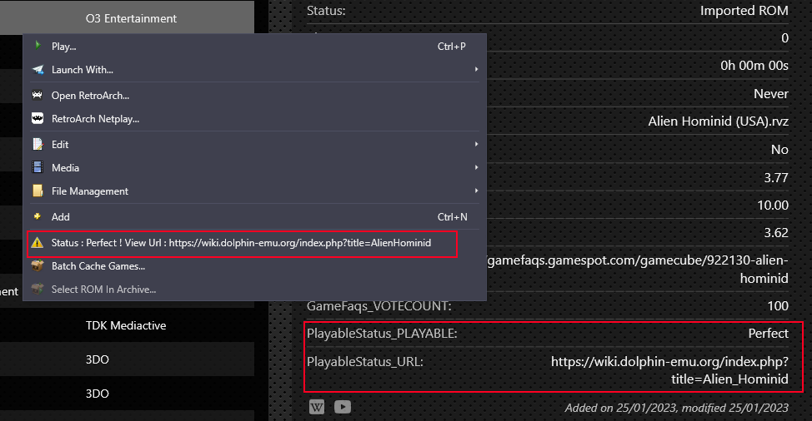Select the 3DO row below TDK Mediactive
The height and width of the screenshot is (421, 812).
(127, 359)
